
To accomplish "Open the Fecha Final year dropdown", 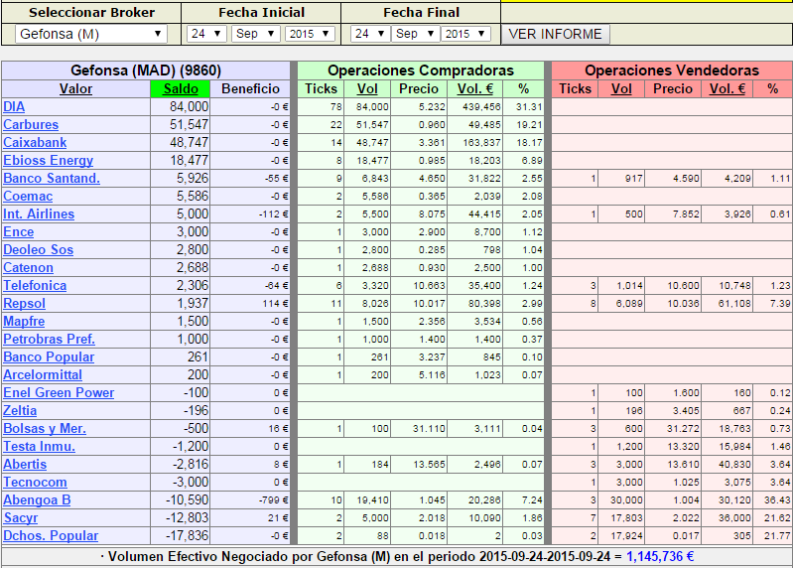I will tap(465, 34).
